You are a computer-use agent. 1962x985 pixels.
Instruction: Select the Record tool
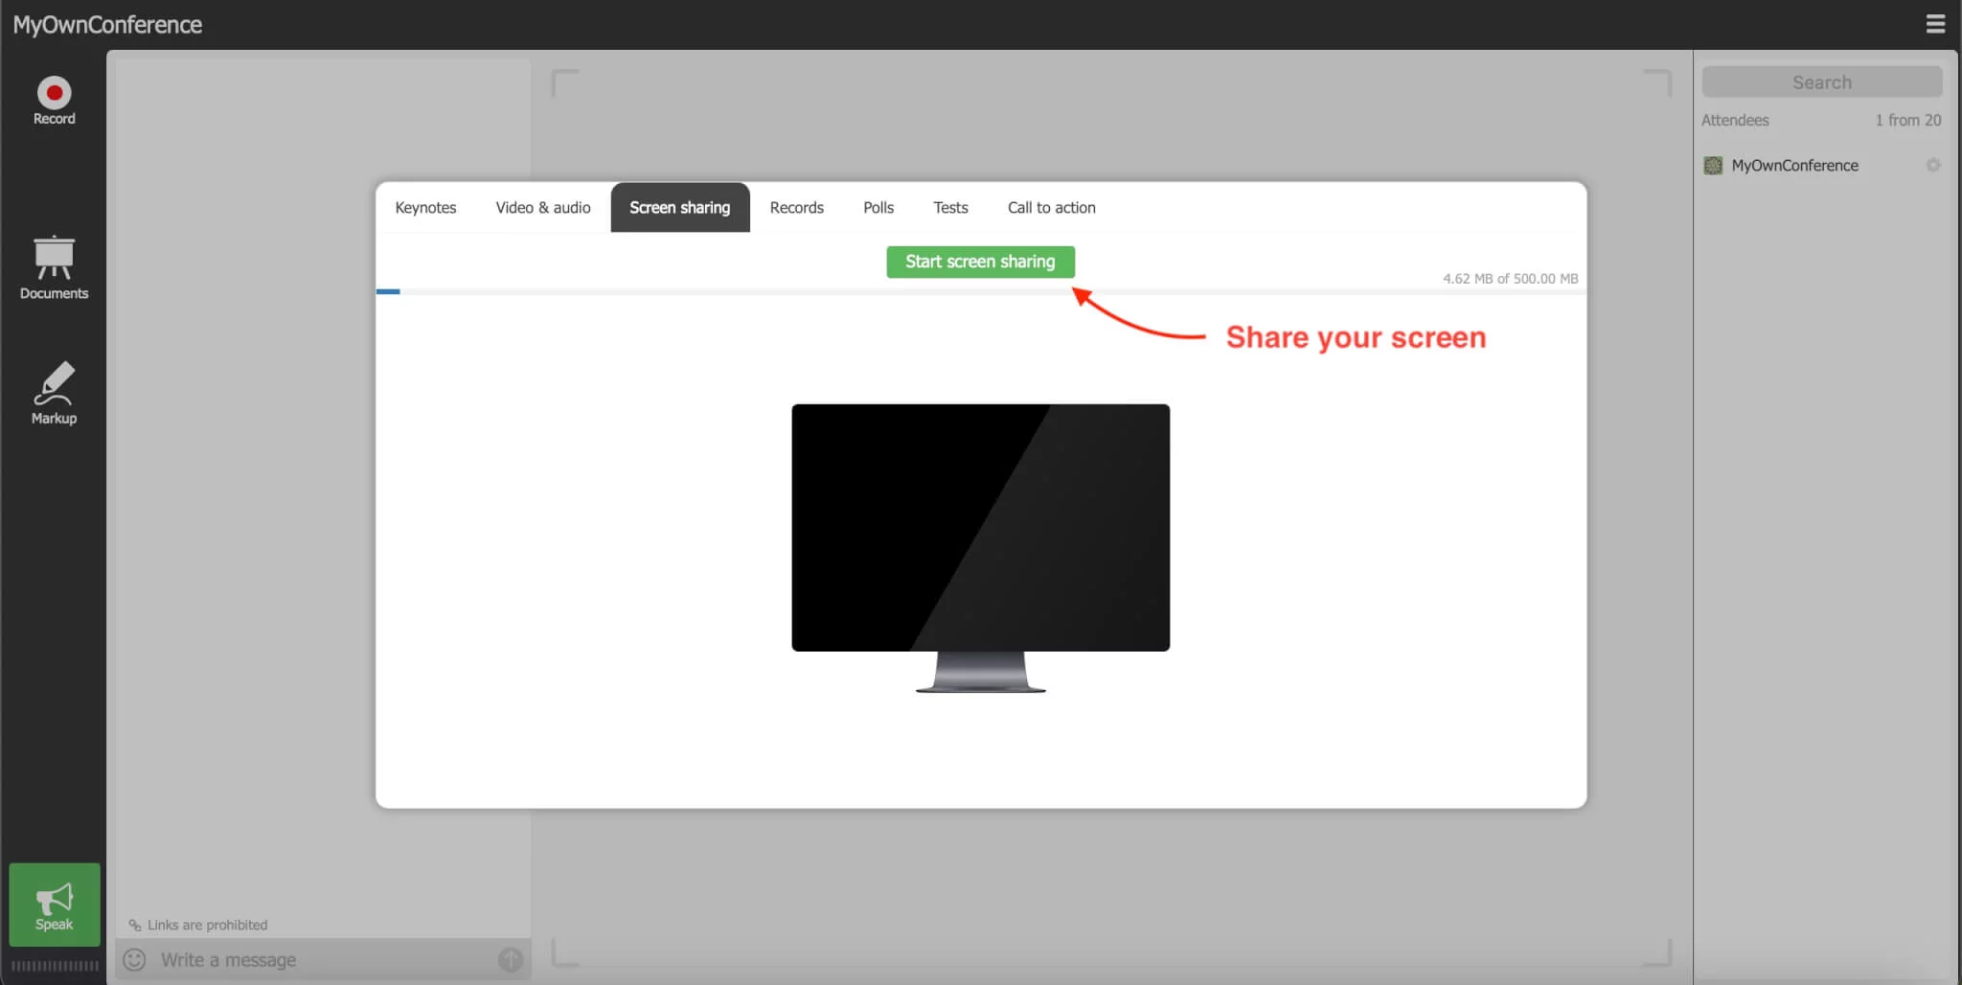(54, 101)
